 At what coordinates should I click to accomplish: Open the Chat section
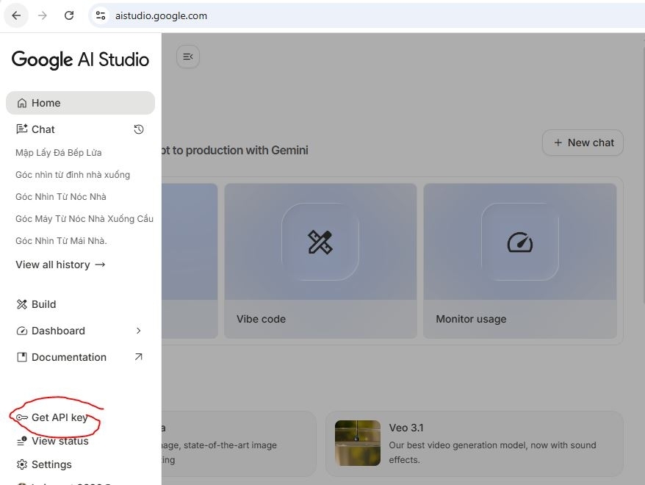pos(43,129)
